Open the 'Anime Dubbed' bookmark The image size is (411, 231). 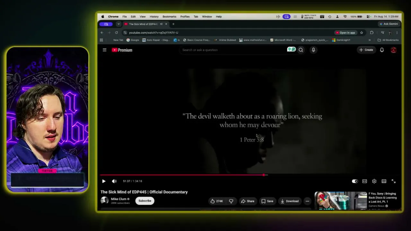(225, 40)
